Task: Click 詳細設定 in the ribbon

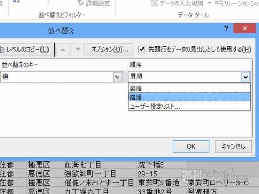Action: tap(93, 3)
